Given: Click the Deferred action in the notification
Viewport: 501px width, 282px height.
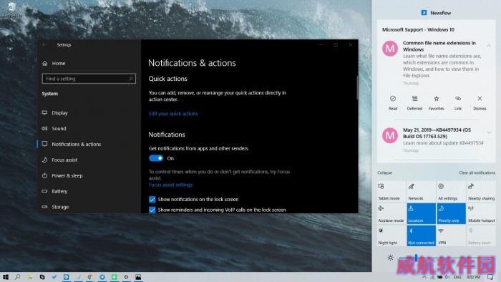Looking at the screenshot, I should [414, 103].
